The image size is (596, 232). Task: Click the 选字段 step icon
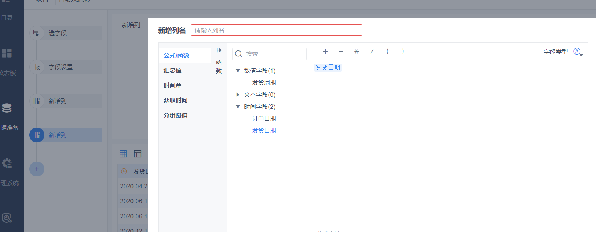tap(37, 33)
